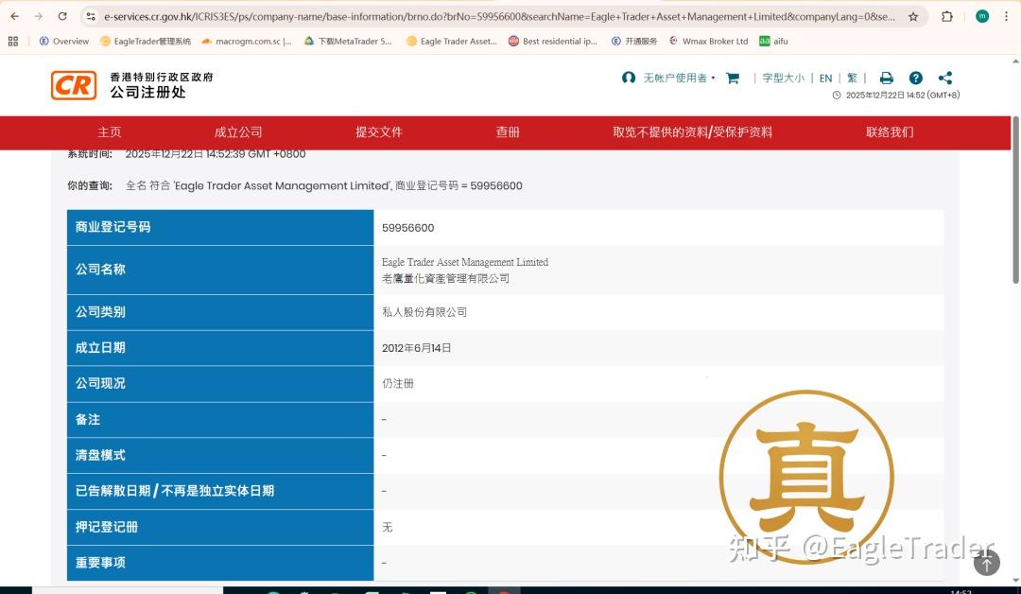Open the Eagle Trader Asset bookmark
Screen dimensions: 1021x594
pos(452,41)
